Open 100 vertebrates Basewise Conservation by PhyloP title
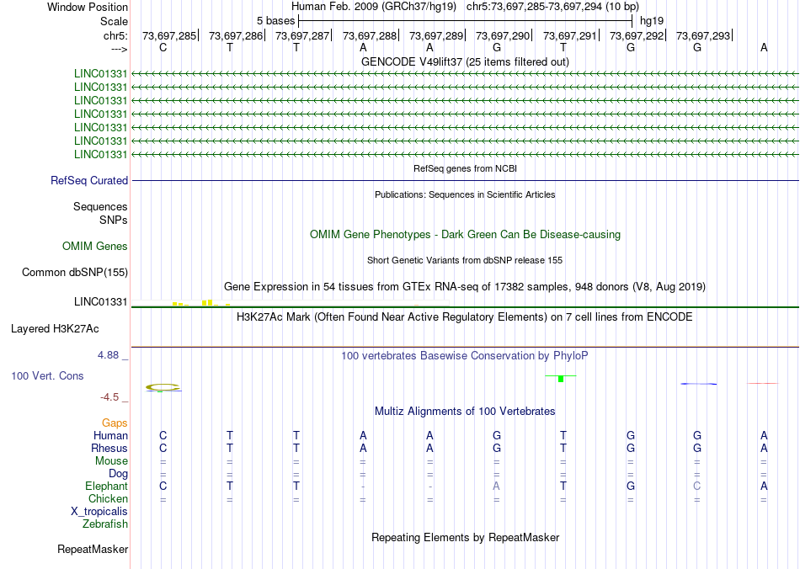This screenshot has height=569, width=800. pos(465,356)
